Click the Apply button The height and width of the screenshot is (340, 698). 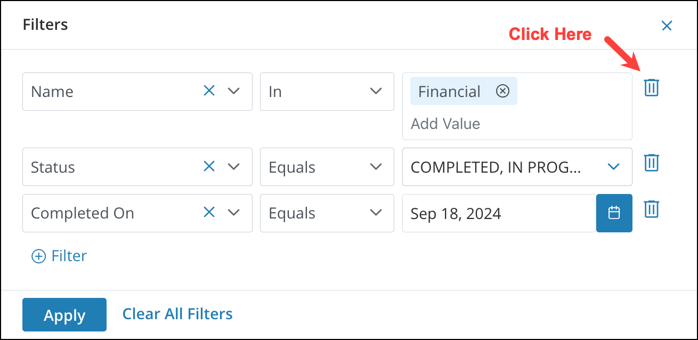tap(64, 314)
